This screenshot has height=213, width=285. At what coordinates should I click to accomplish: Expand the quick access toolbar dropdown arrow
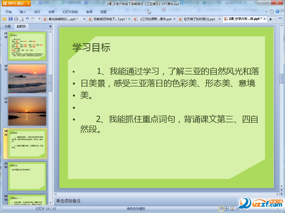(x=39, y=19)
